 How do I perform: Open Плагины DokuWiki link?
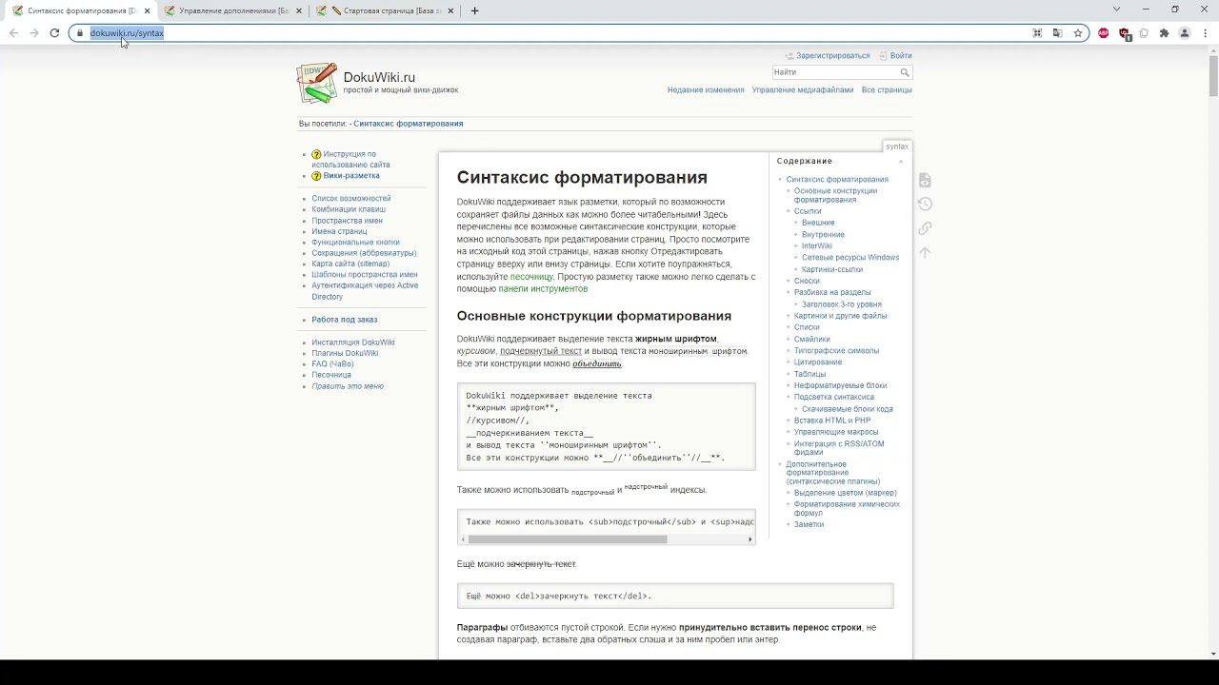click(345, 353)
